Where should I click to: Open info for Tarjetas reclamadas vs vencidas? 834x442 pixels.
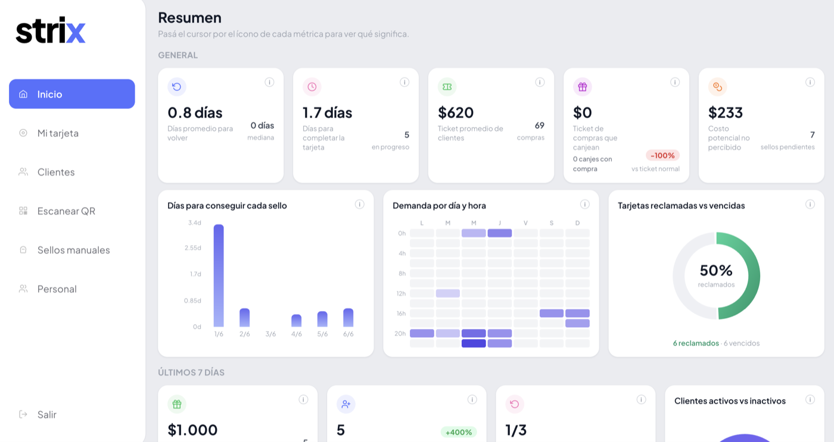[810, 204]
